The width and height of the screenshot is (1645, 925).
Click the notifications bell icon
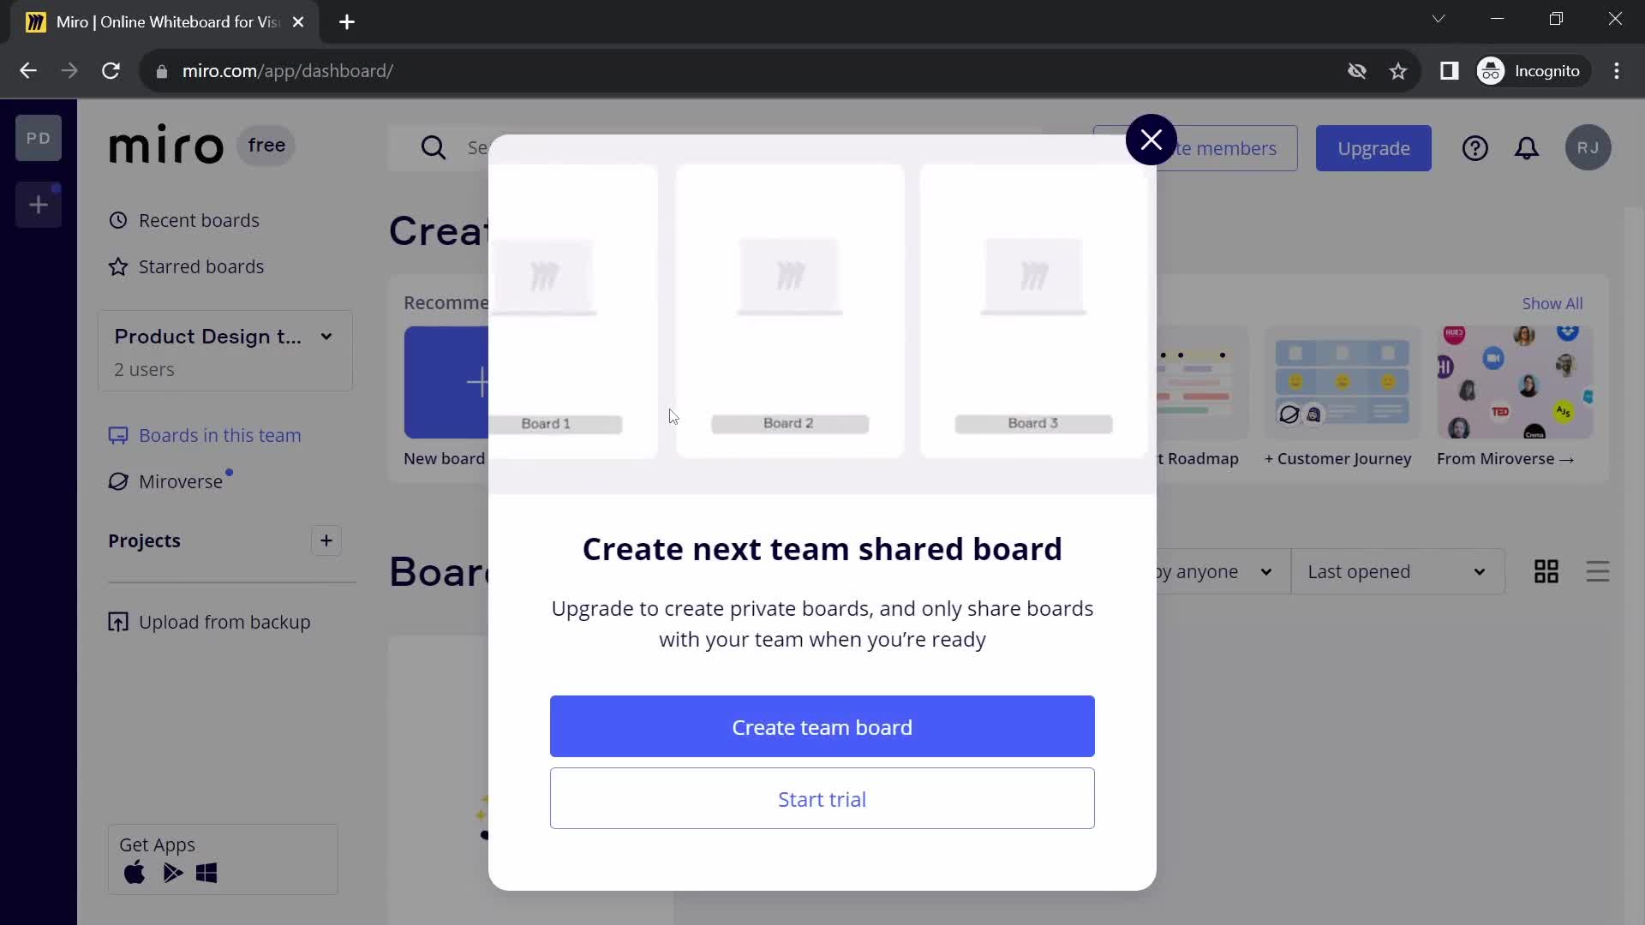click(x=1528, y=148)
